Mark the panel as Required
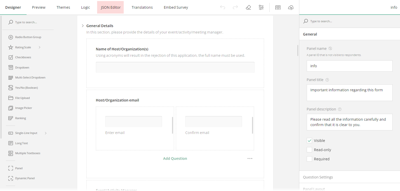This screenshot has width=400, height=191. (x=309, y=159)
